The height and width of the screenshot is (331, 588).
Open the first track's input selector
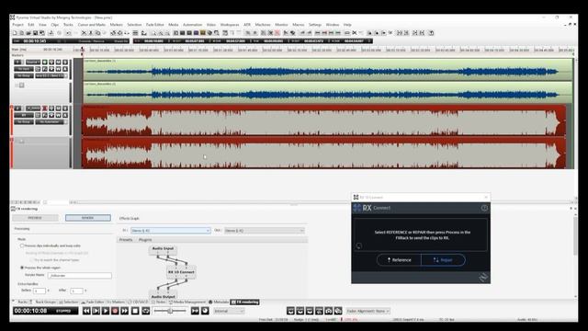point(24,69)
